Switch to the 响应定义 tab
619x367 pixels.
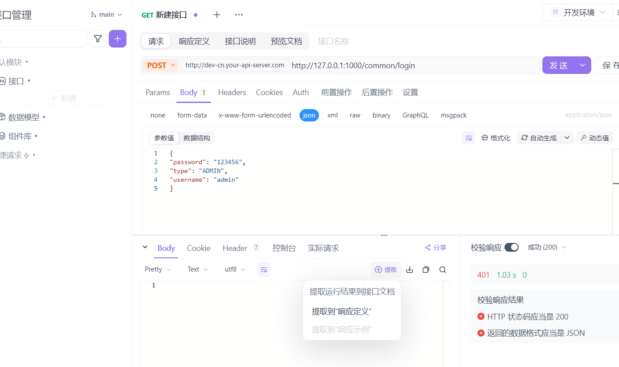click(194, 41)
